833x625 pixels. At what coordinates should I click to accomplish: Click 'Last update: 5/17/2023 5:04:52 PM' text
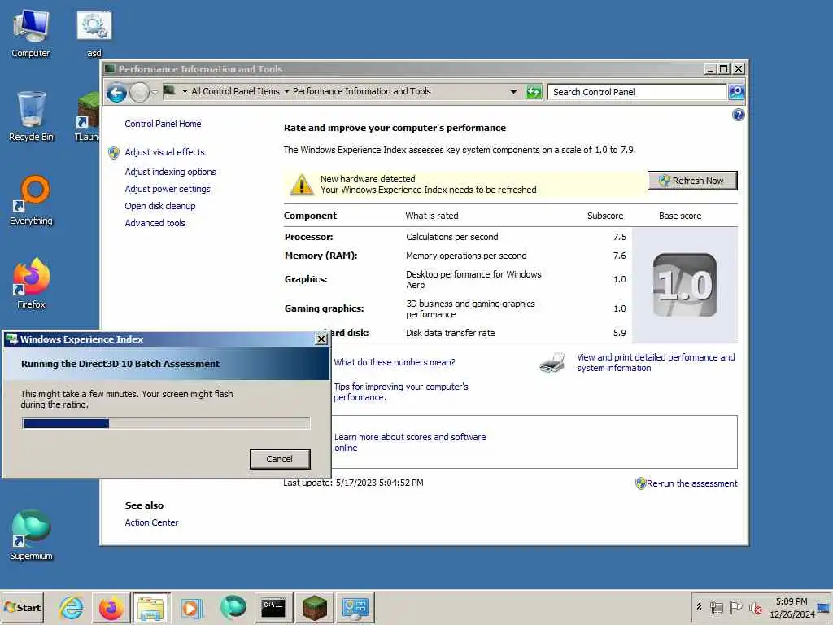(353, 483)
